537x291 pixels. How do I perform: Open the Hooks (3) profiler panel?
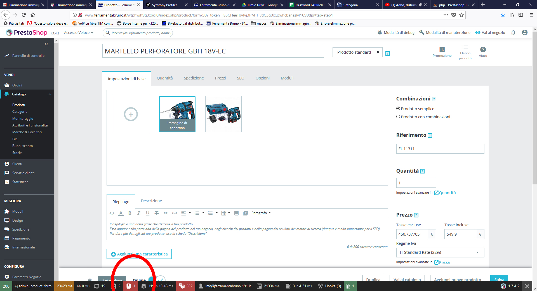coord(329,286)
